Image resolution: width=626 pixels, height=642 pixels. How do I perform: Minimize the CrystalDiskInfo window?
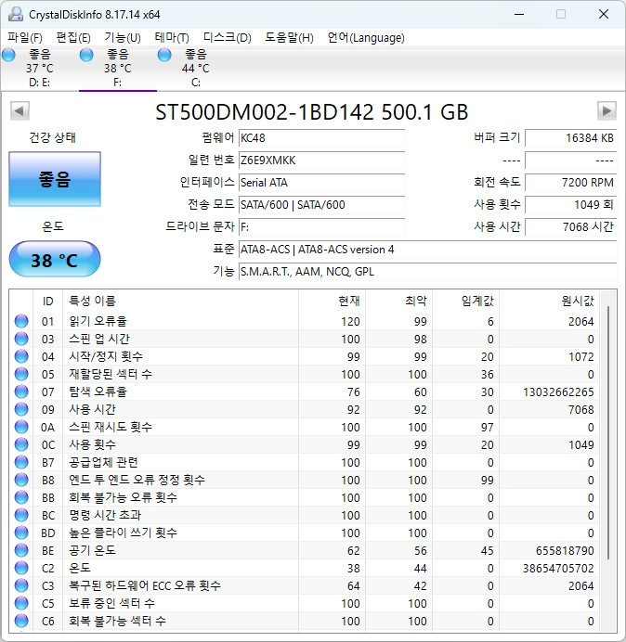(x=519, y=14)
